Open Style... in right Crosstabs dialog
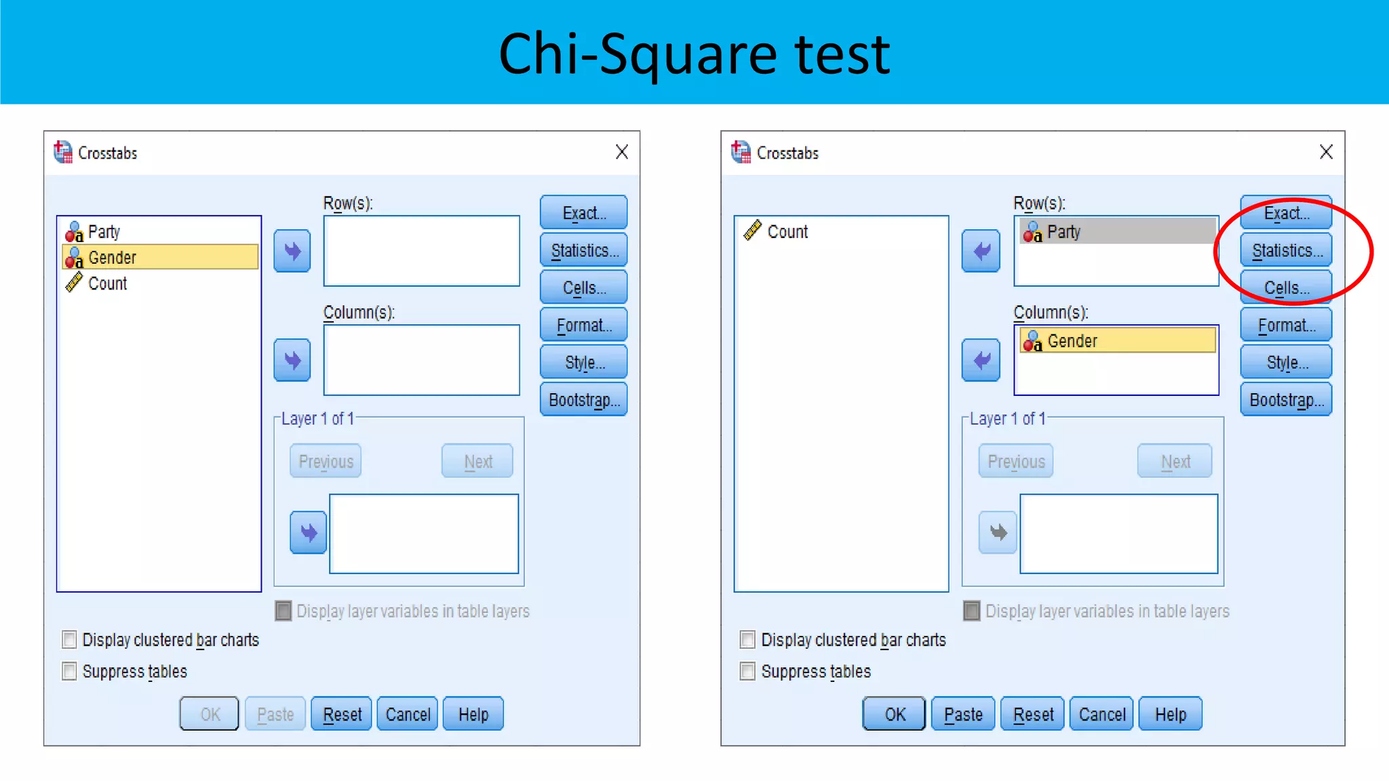The width and height of the screenshot is (1389, 781). [x=1287, y=362]
